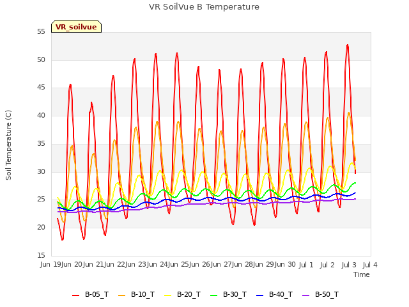Viewport: 409px width, 307px height.
Task: Click the Jul 4 x-axis label
Action: point(370,265)
